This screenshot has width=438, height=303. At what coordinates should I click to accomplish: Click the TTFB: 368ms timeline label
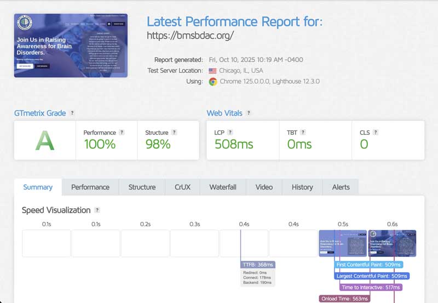tap(258, 265)
